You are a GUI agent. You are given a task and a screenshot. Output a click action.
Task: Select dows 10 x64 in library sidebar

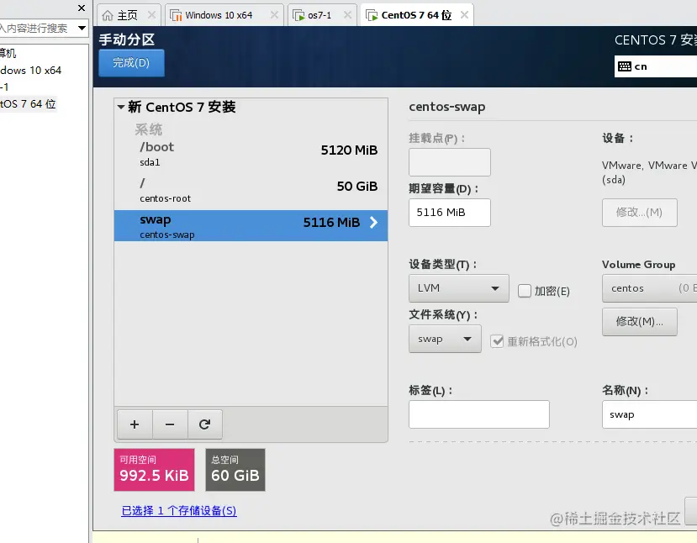coord(30,71)
